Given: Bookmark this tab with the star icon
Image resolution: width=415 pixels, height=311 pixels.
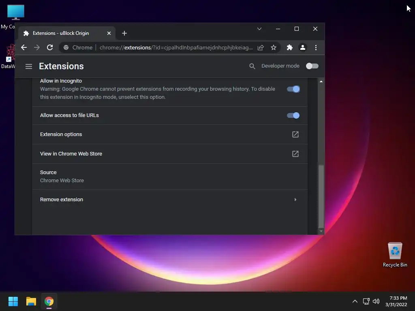Looking at the screenshot, I should (274, 48).
